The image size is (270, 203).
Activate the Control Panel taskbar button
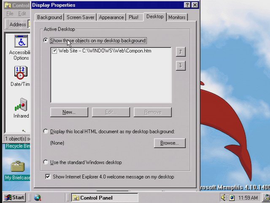[x=105, y=198]
